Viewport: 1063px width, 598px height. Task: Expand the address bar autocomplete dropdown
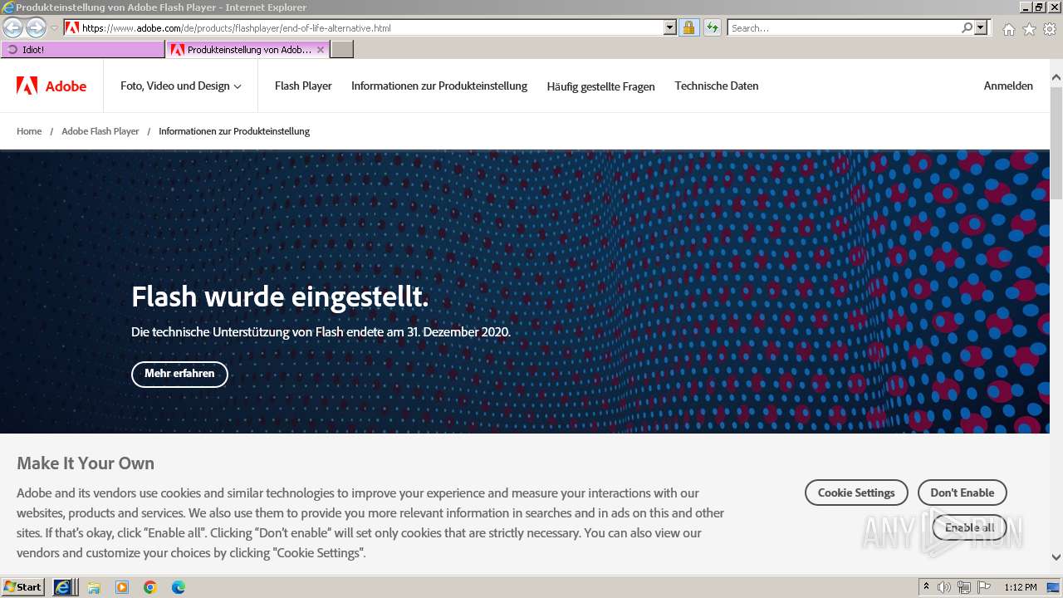(670, 27)
